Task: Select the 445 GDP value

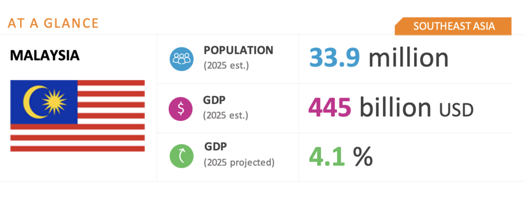Action: tap(330, 108)
